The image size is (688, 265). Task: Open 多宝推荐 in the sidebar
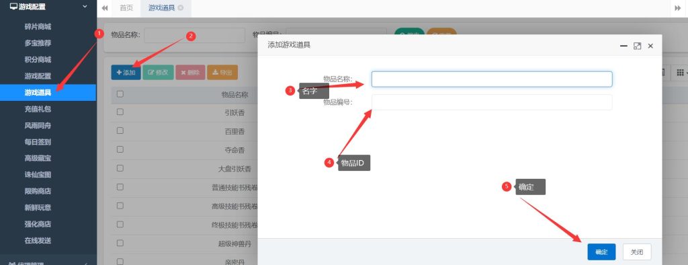coord(38,43)
